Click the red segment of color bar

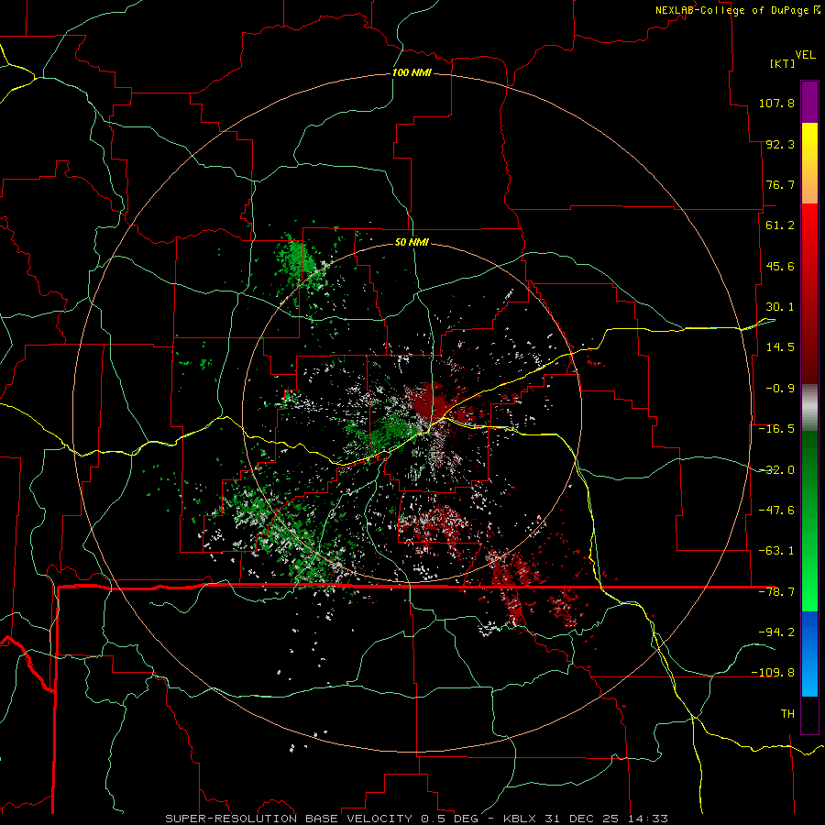[x=809, y=293]
